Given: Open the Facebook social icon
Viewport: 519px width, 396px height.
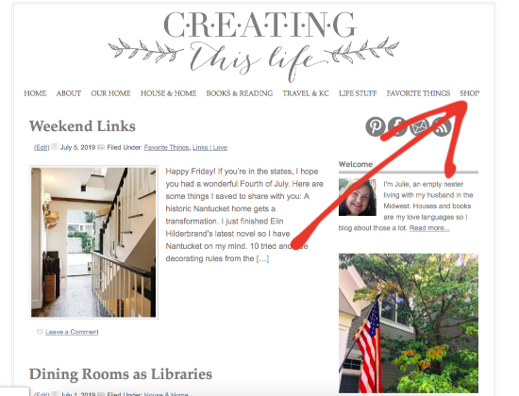Looking at the screenshot, I should [x=397, y=126].
